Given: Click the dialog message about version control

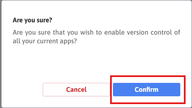Looking at the screenshot, I should pos(96,37).
